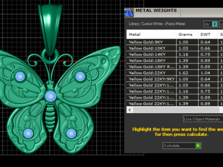This screenshot has height=167, width=223.
Task: Select the Yellow Gold:18KY R... row
Action: [x=175, y=67]
